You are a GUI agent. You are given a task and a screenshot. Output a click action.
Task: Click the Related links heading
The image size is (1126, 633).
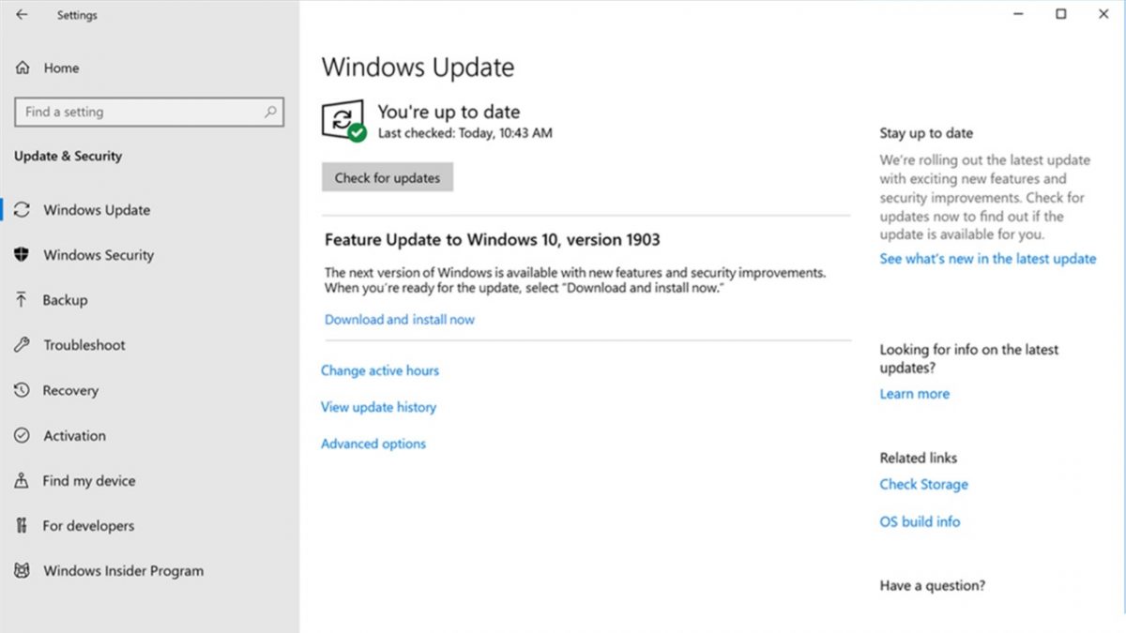click(x=919, y=458)
